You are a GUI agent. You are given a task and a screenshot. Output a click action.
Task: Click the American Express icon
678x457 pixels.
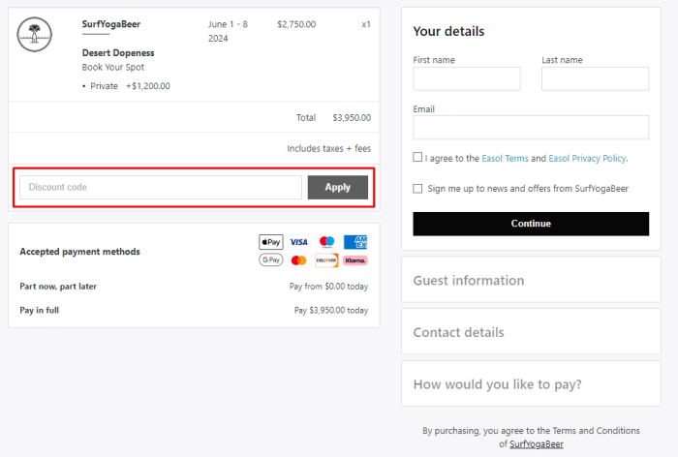(355, 242)
